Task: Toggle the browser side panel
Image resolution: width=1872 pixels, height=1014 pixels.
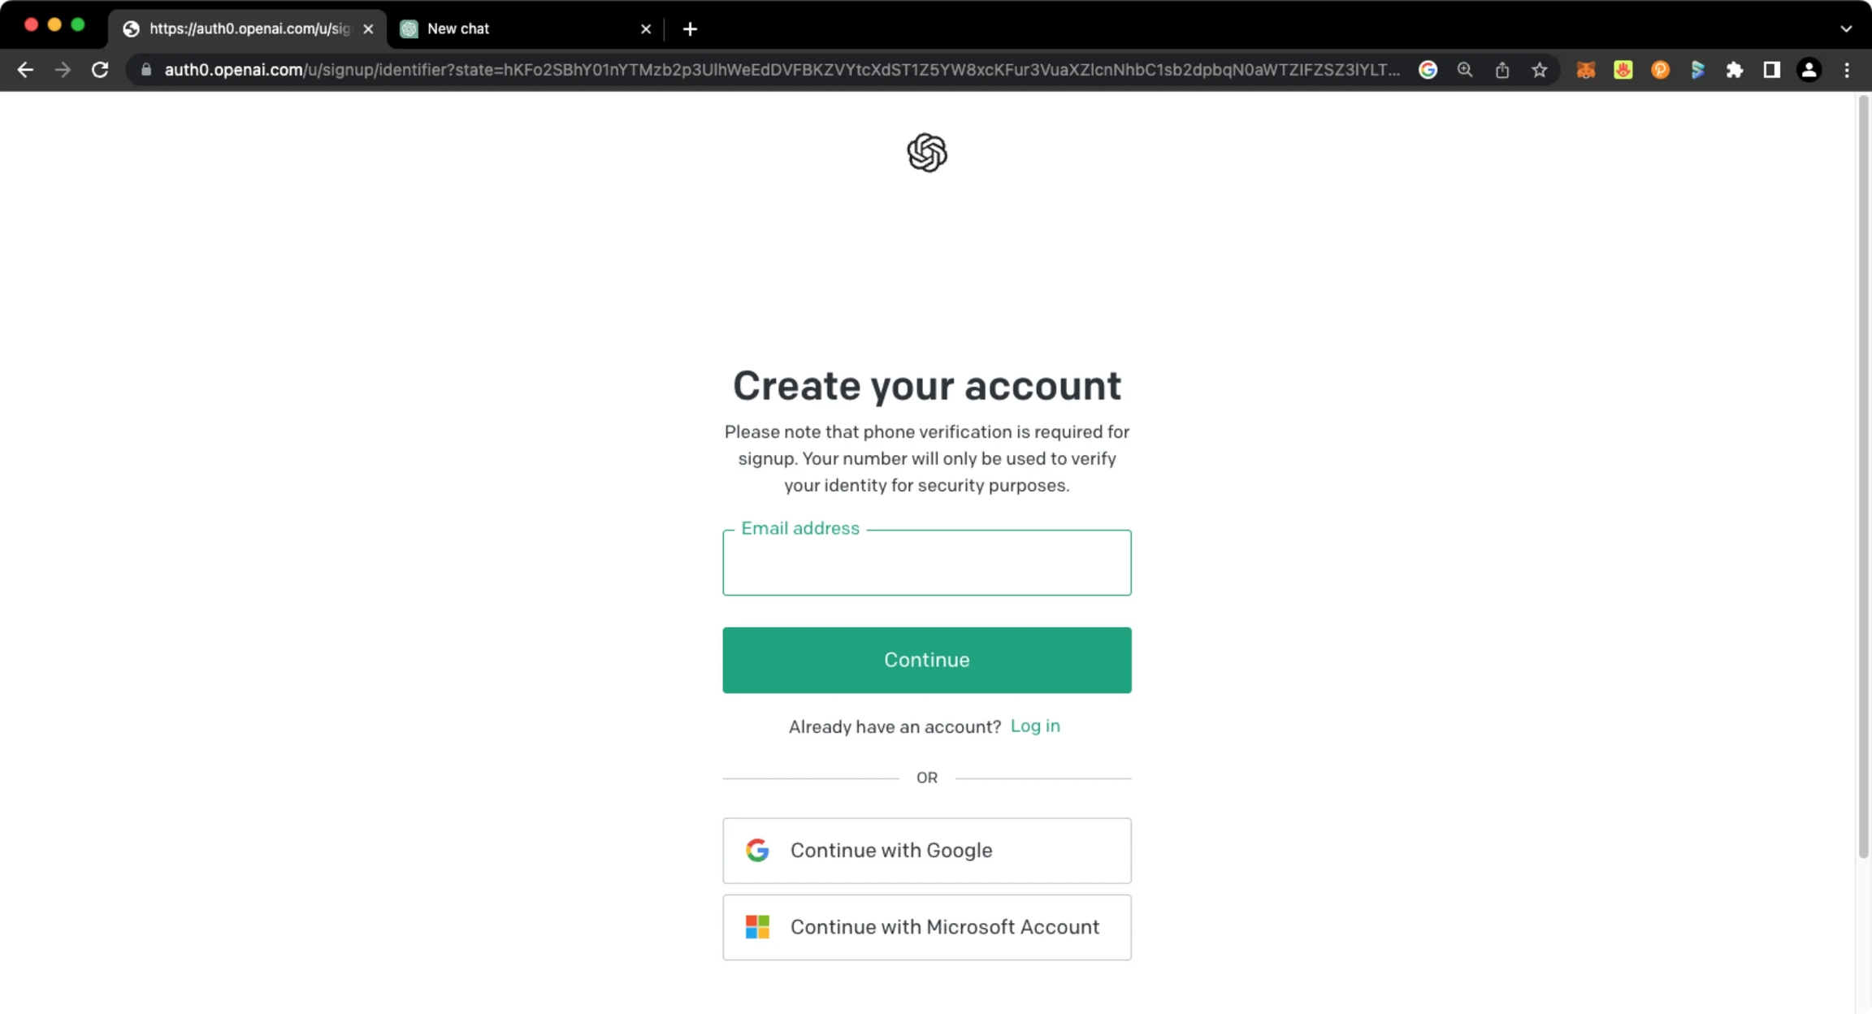Action: coord(1772,70)
